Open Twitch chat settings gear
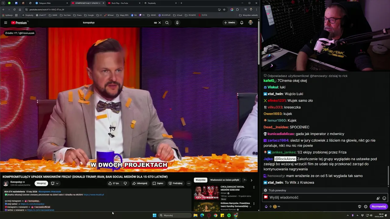 click(366, 207)
